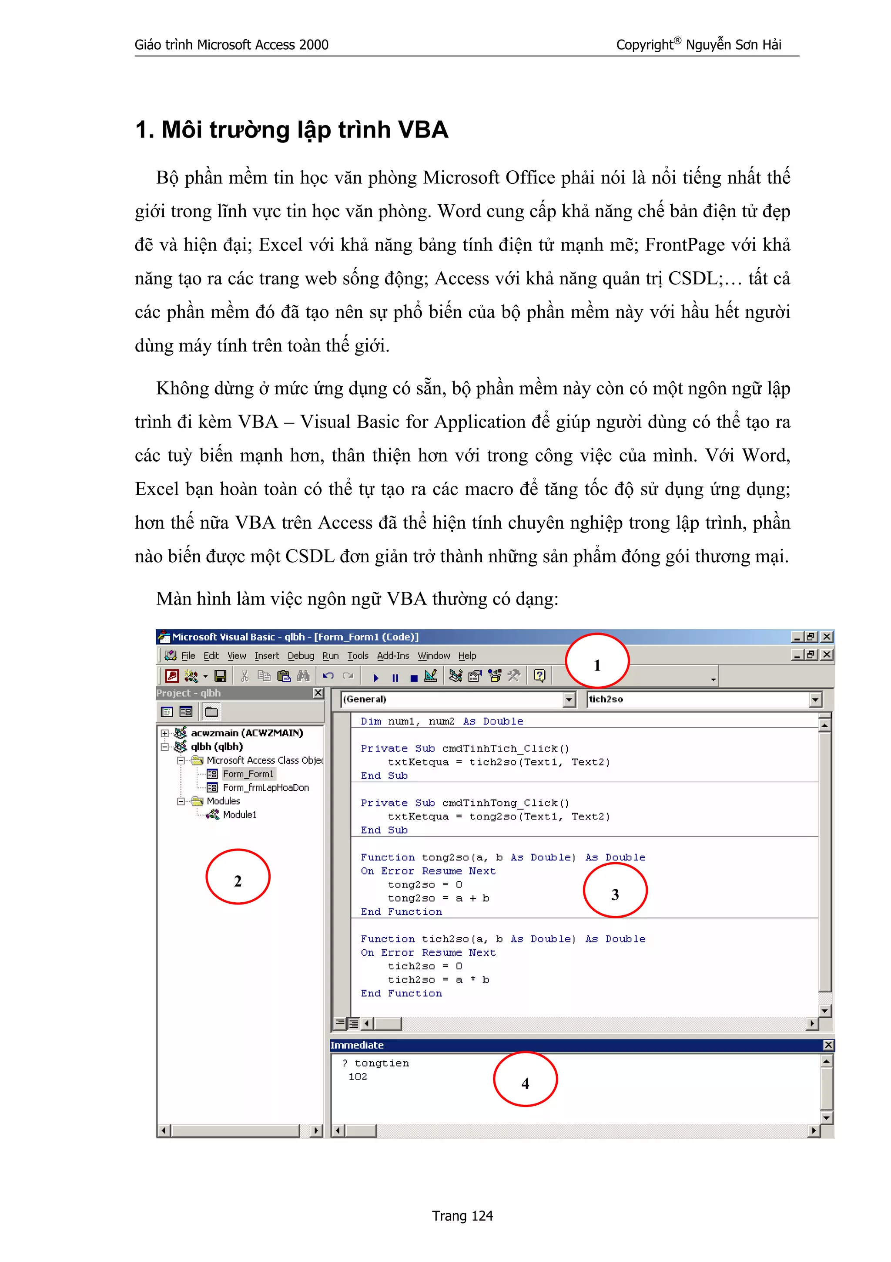Click code window vertical scroll up arrow
This screenshot has width=891, height=1262.
pyautogui.click(x=824, y=725)
